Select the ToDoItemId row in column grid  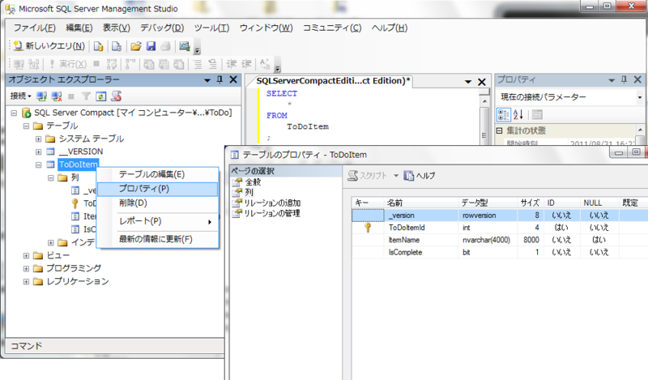500,228
